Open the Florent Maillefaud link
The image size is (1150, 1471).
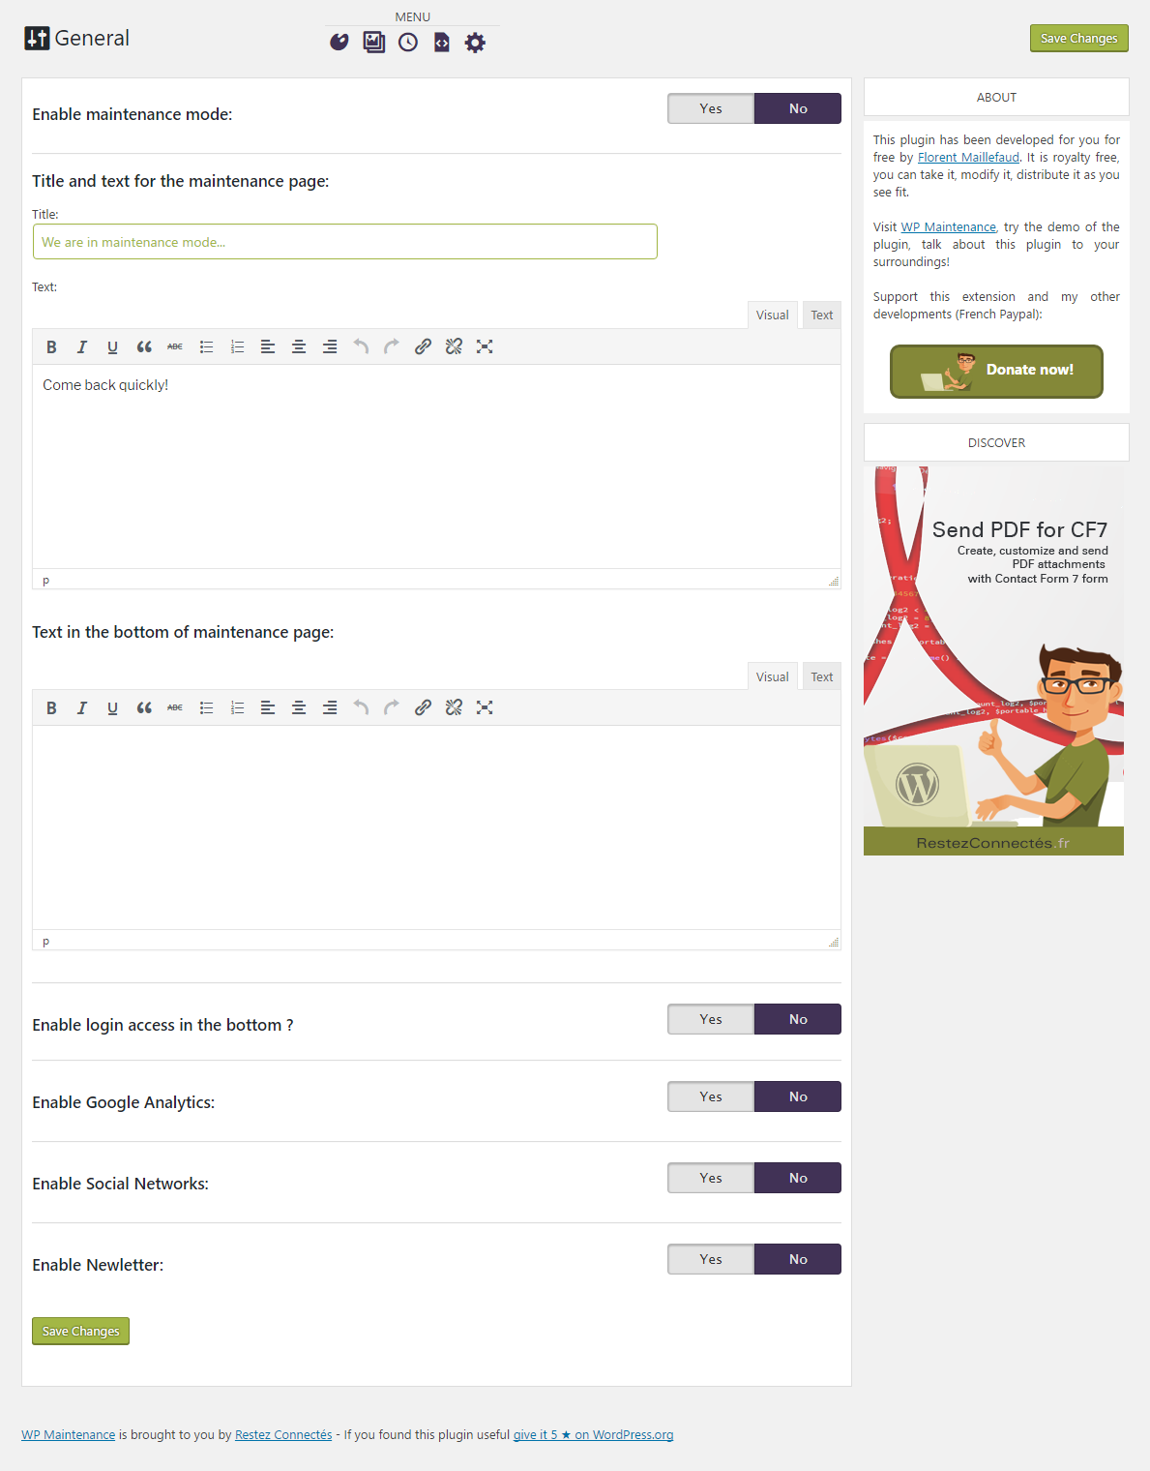[968, 158]
